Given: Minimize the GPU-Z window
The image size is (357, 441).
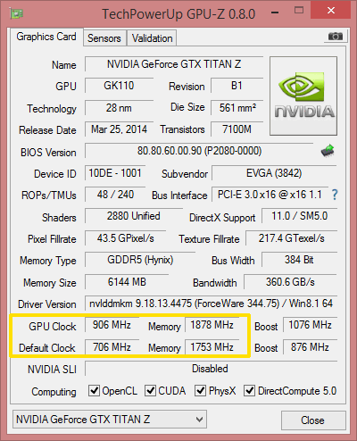Looking at the screenshot, I should [x=275, y=12].
